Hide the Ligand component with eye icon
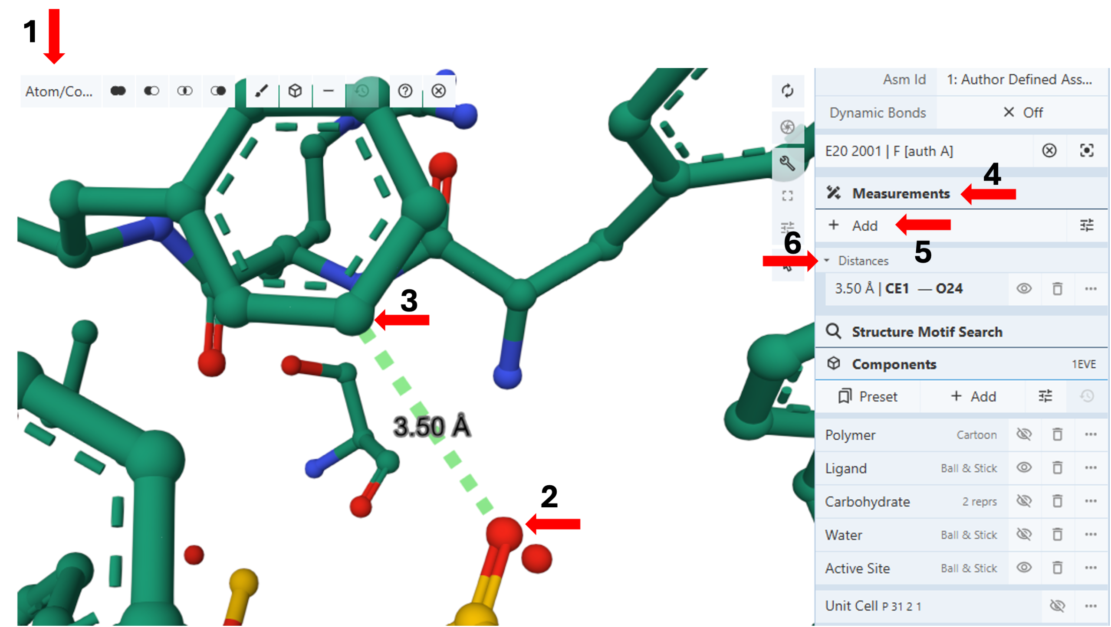Screen dimensions: 1111x627 [1024, 468]
